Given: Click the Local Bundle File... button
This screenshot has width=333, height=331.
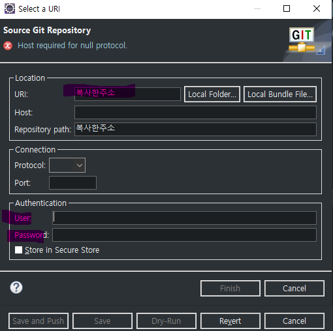Looking at the screenshot, I should pos(280,94).
